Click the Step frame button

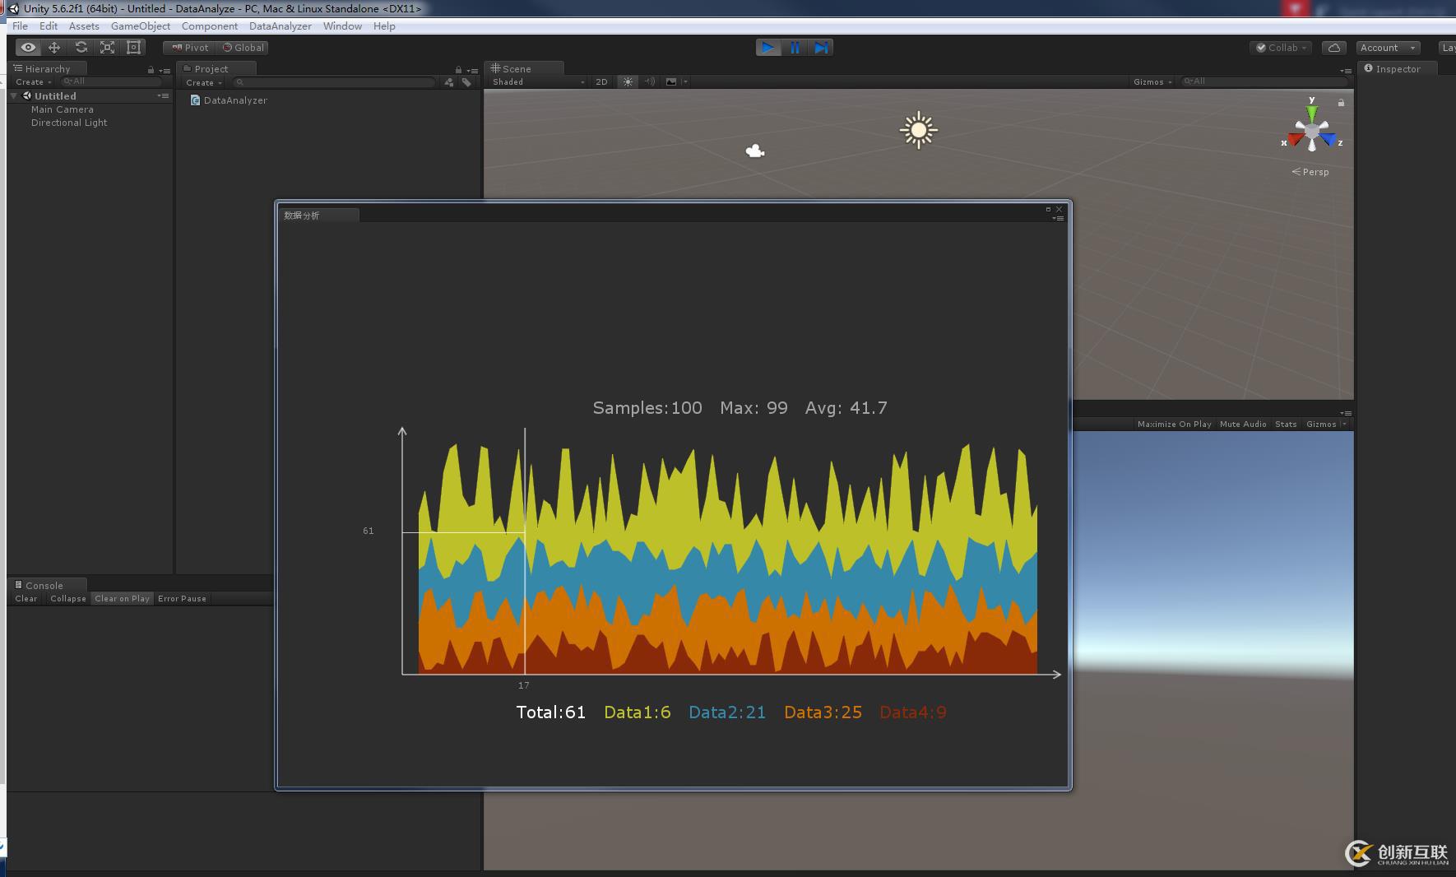point(821,48)
